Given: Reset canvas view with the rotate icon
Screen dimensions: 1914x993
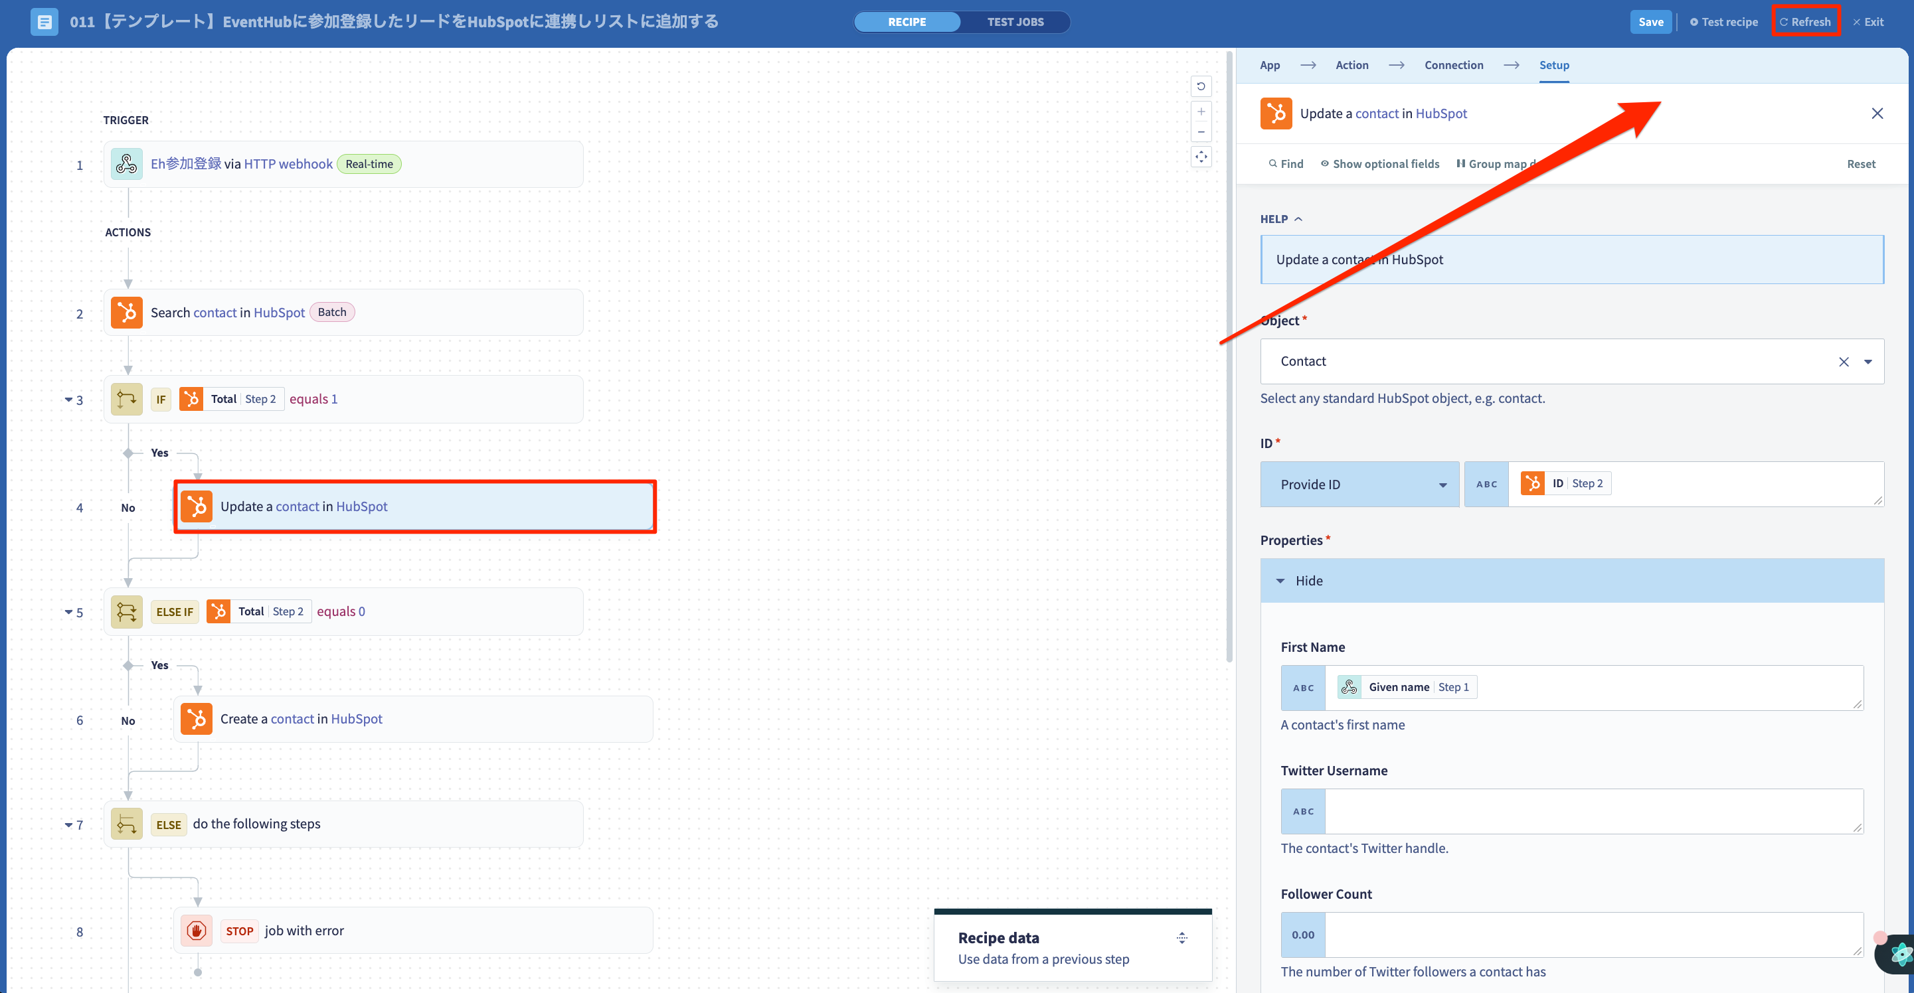Looking at the screenshot, I should tap(1201, 86).
